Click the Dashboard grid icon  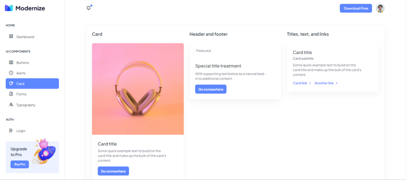click(x=11, y=36)
